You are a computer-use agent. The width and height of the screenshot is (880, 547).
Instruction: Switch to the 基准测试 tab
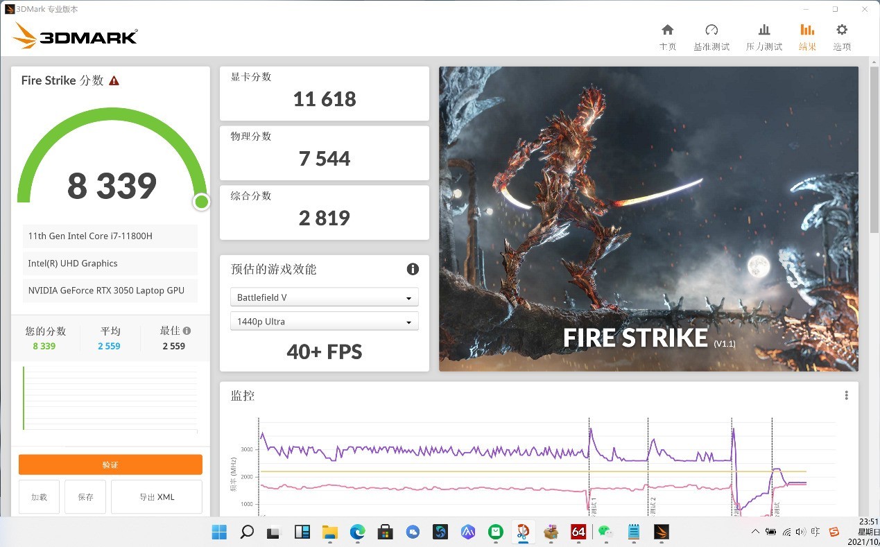tap(711, 37)
